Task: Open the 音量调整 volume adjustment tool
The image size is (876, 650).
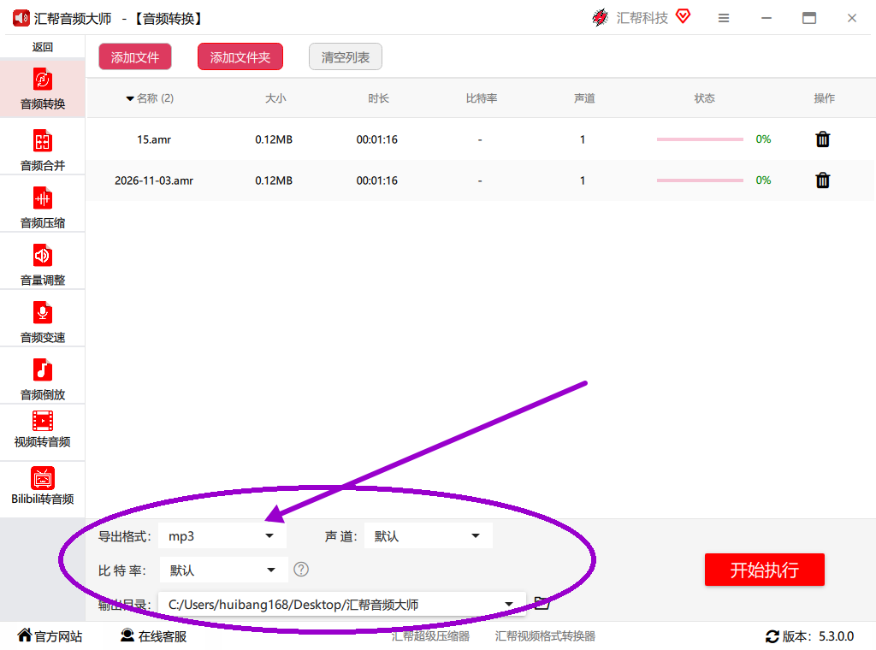Action: [43, 264]
